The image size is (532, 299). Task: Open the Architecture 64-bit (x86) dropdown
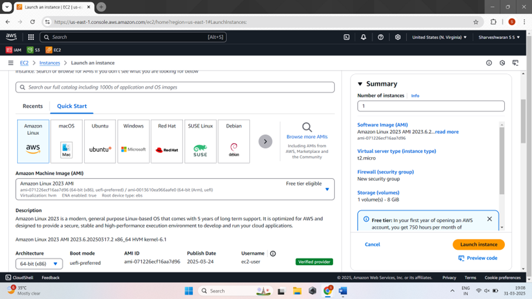[39, 264]
